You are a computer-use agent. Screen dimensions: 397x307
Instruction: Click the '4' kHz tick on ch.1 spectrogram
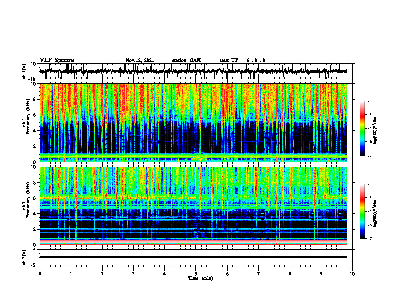[x=35, y=131]
